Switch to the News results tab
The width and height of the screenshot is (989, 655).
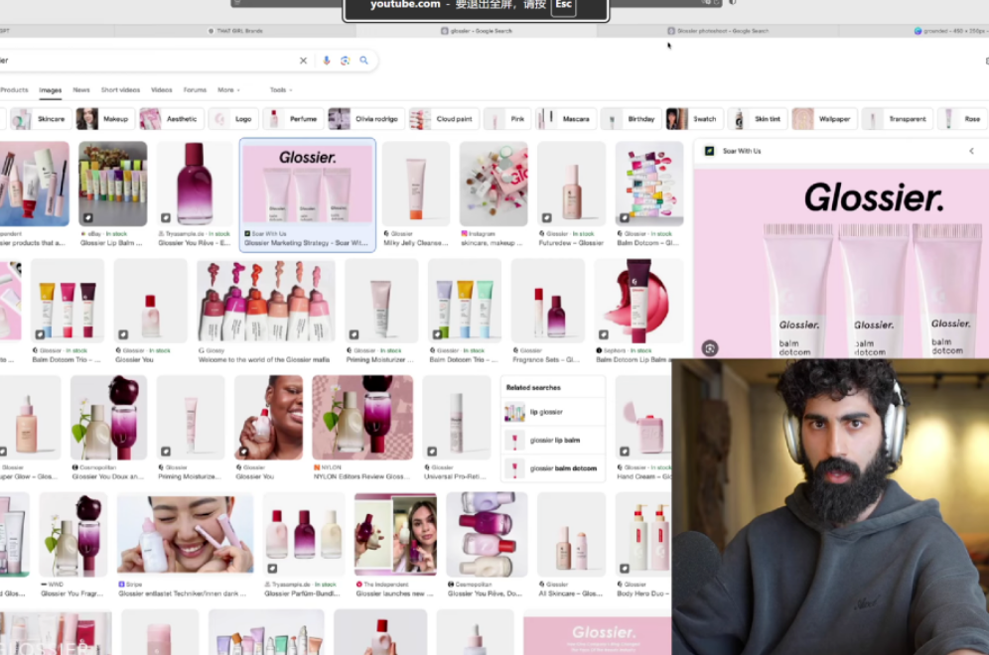(x=81, y=90)
